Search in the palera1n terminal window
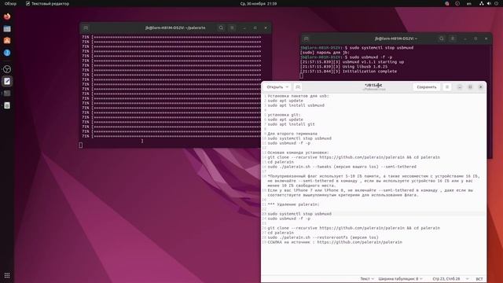Screen dimensions: 503x283 pos(221,28)
